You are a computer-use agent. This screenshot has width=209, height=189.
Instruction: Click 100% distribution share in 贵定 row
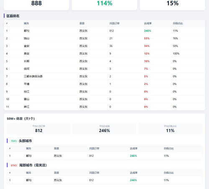coord(176,54)
